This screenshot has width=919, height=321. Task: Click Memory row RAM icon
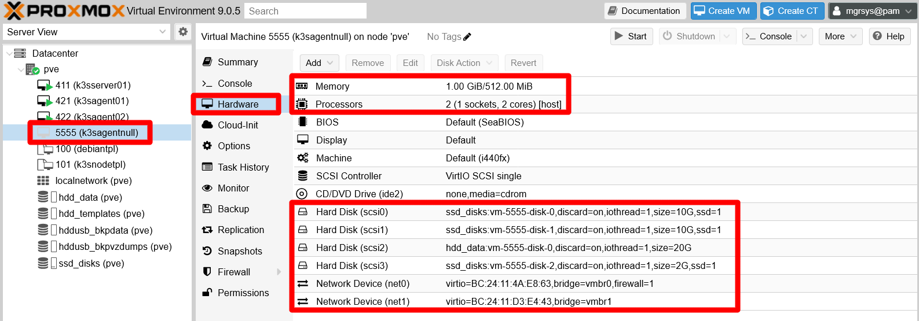tap(302, 86)
